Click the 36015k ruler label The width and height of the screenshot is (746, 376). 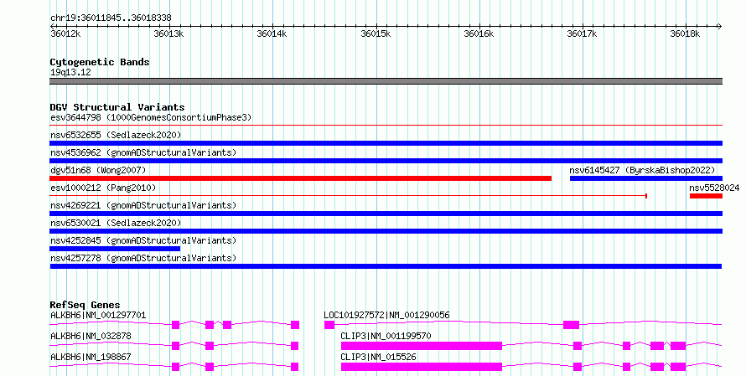376,33
